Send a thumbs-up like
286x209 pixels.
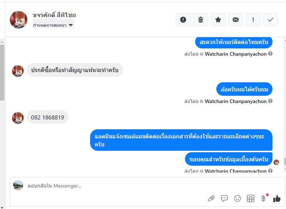tap(277, 198)
